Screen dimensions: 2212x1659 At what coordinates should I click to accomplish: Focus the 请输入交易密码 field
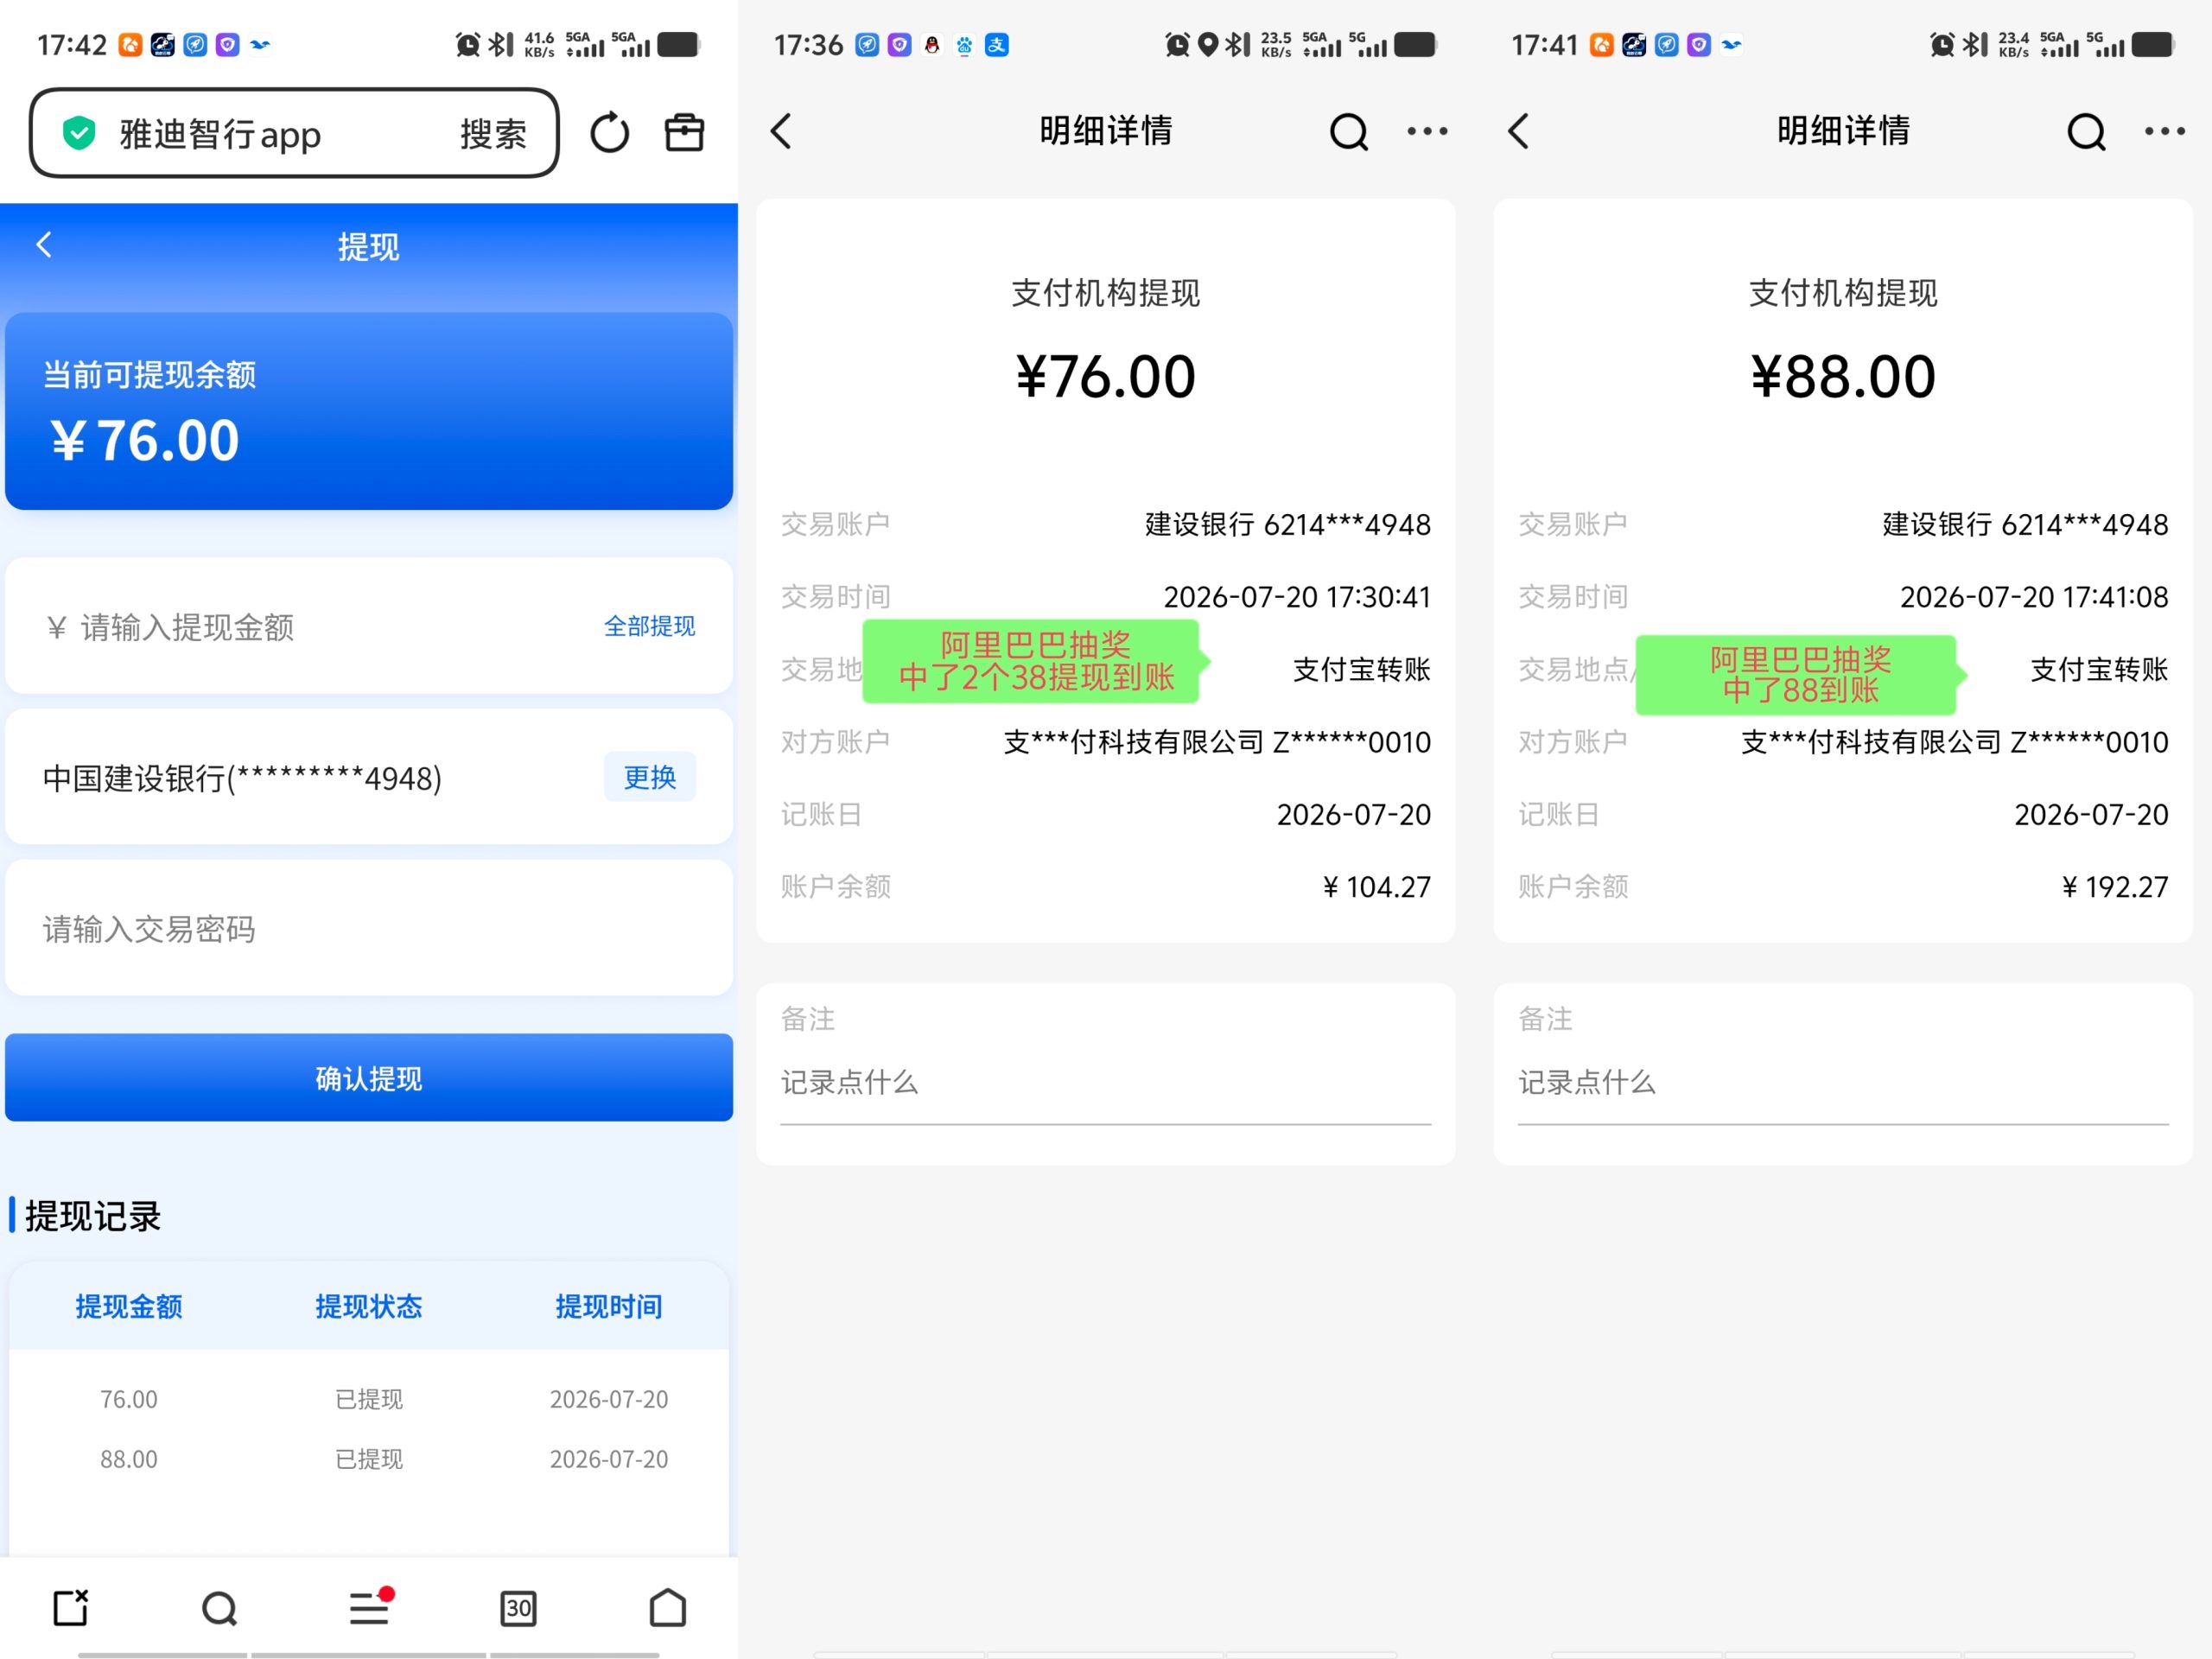coord(369,928)
